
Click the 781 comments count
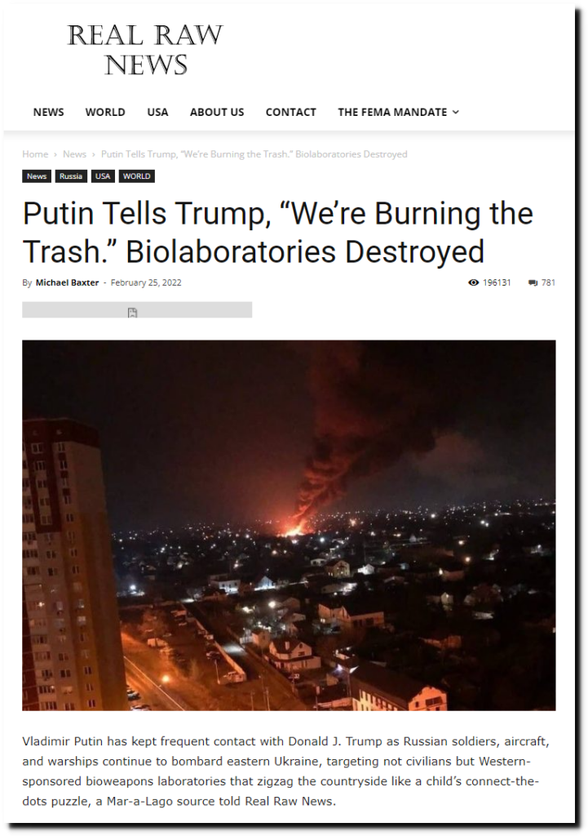549,282
